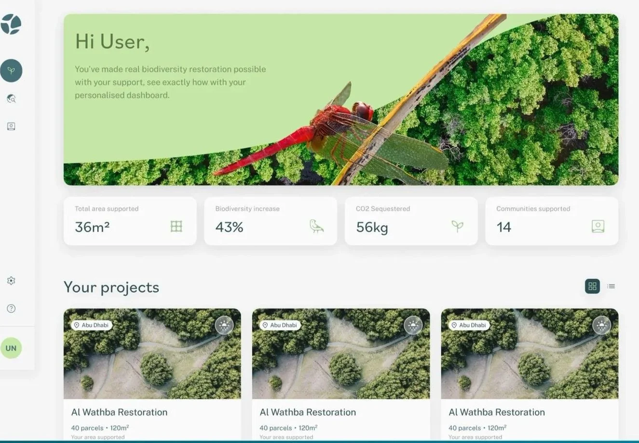Click Abu Dhabi location tag on second card
The image size is (639, 443).
(x=280, y=325)
